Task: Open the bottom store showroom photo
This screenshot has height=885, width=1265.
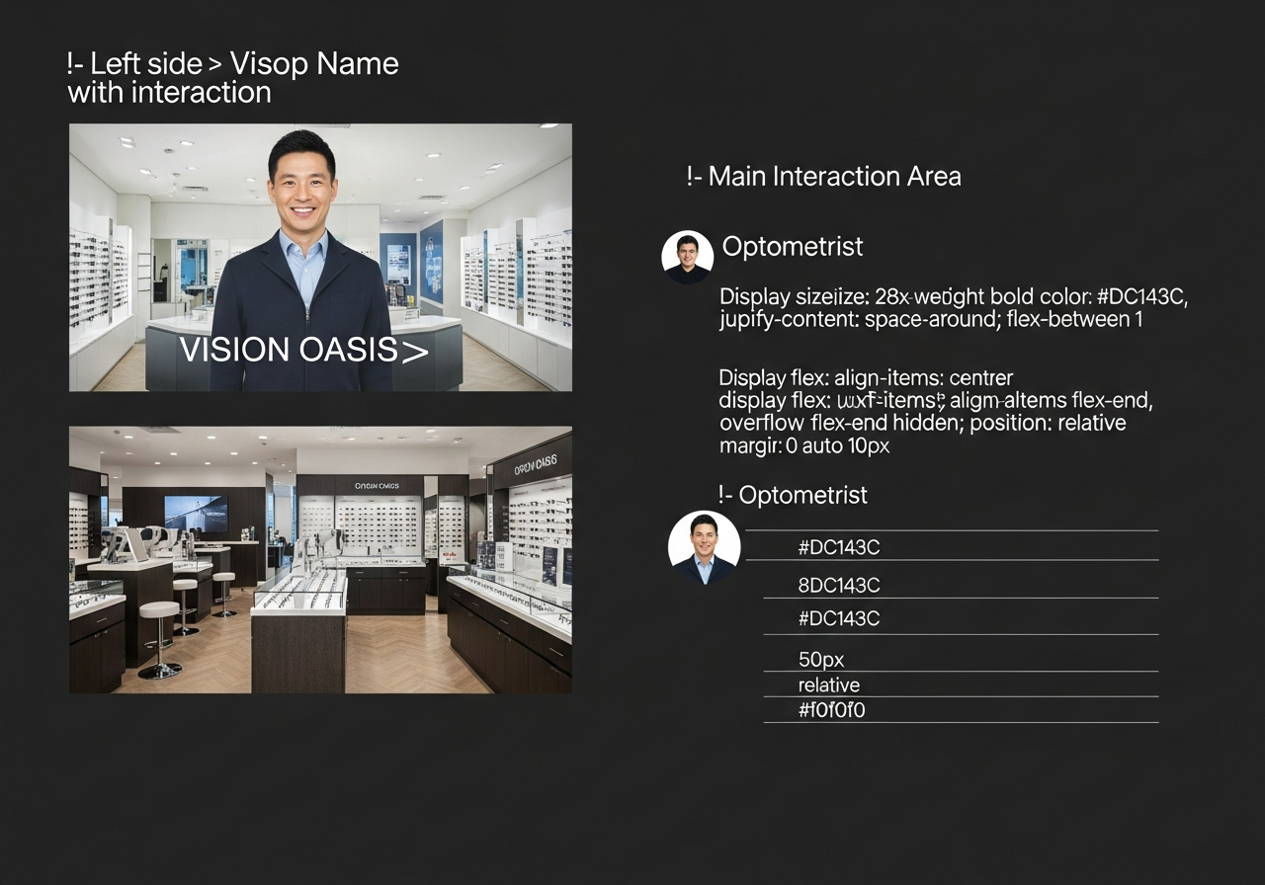Action: (x=320, y=559)
